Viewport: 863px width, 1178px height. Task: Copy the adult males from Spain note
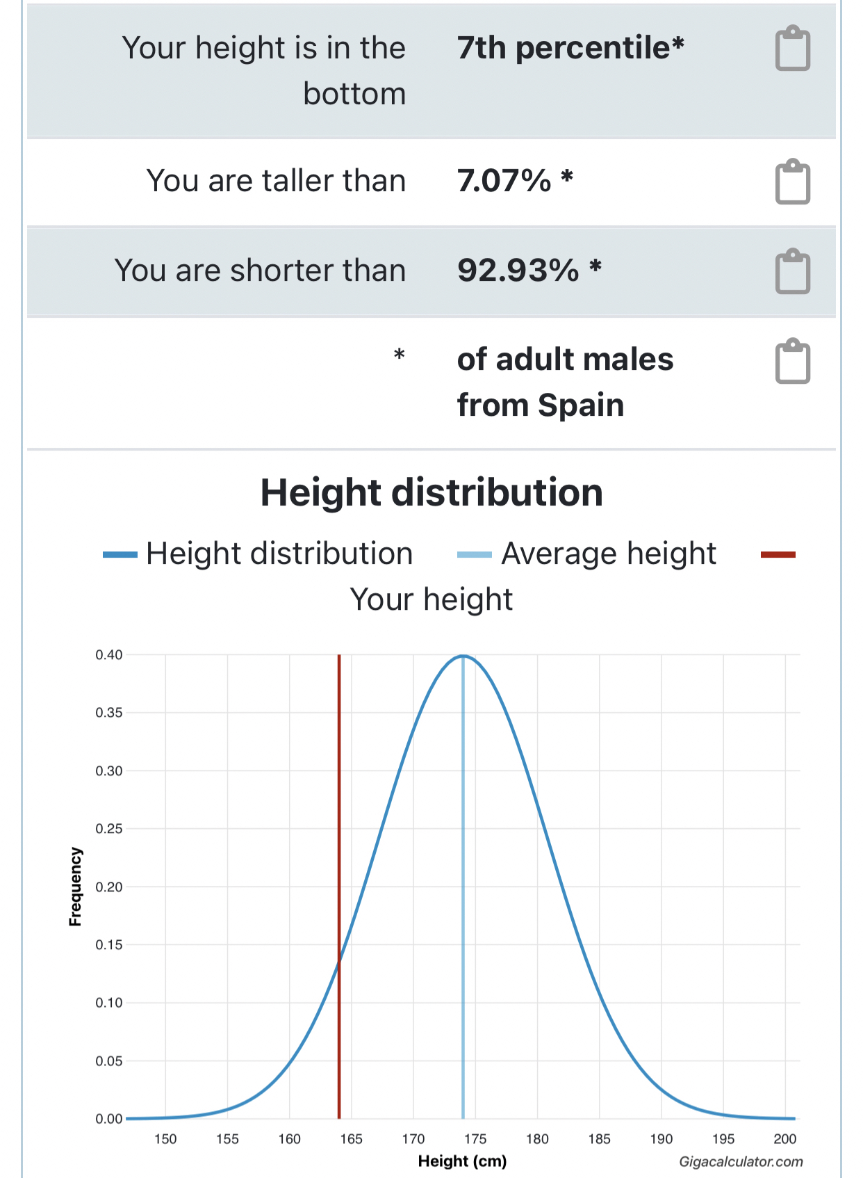(792, 361)
